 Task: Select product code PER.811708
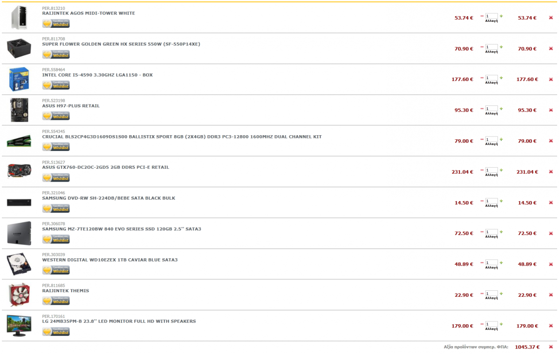(x=54, y=39)
